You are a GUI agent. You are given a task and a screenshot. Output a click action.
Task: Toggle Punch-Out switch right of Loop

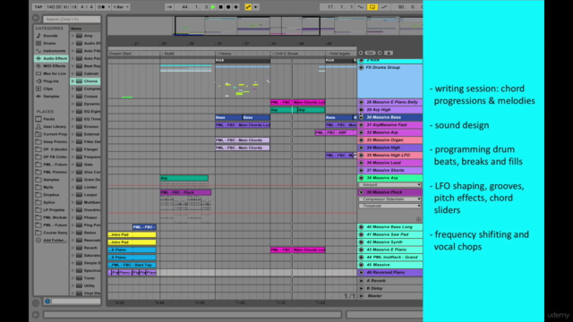point(384,7)
